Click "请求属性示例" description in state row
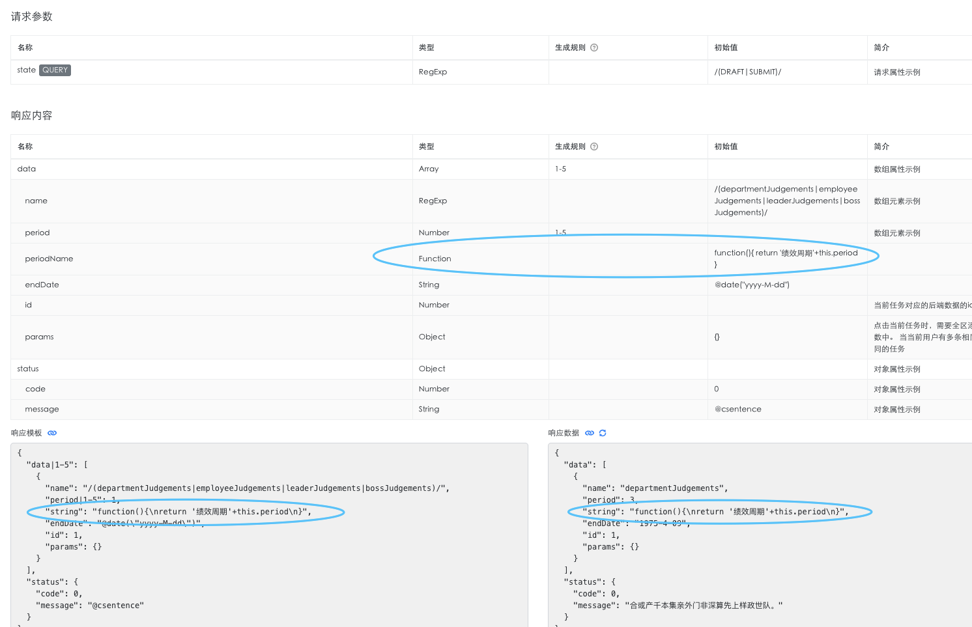The width and height of the screenshot is (972, 627). point(897,72)
